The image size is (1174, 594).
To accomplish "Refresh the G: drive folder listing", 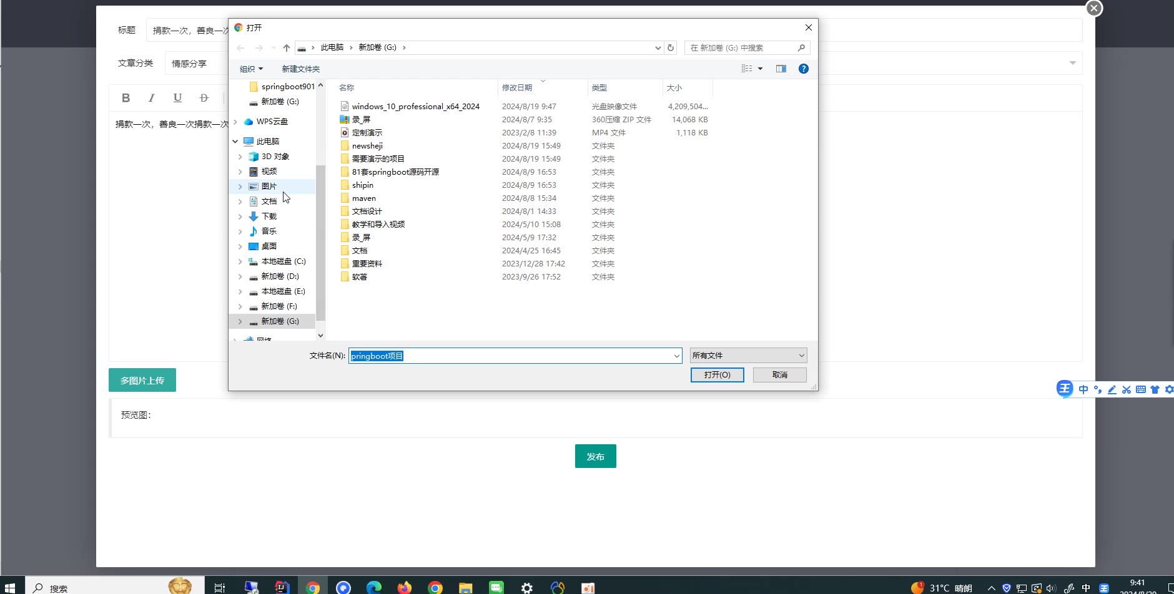I will [x=671, y=48].
